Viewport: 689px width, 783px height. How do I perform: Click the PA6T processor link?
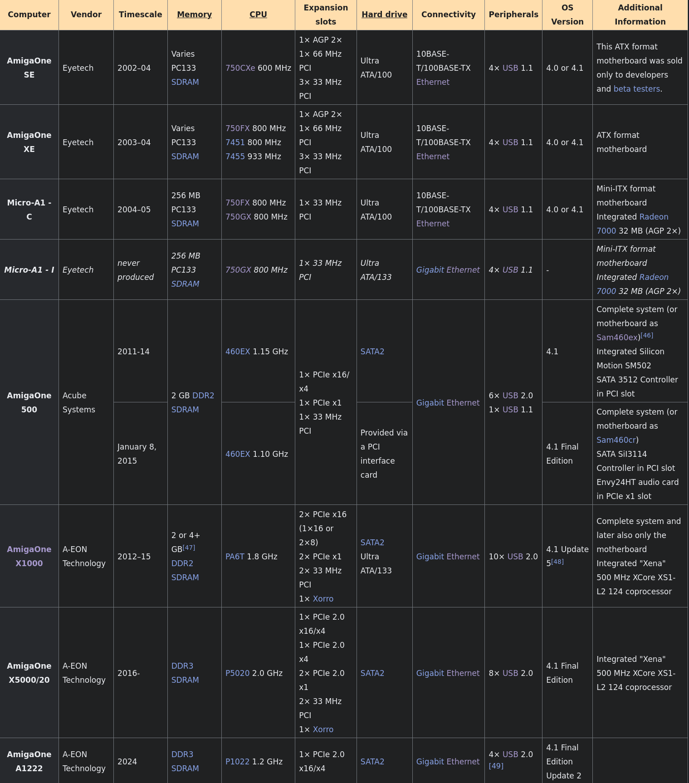[x=235, y=557]
